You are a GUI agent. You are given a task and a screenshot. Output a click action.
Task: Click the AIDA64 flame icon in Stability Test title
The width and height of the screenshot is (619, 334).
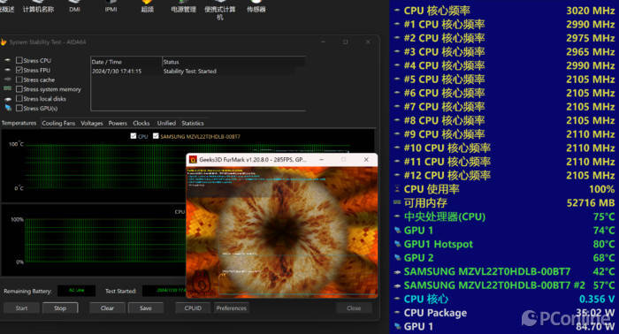[x=4, y=42]
